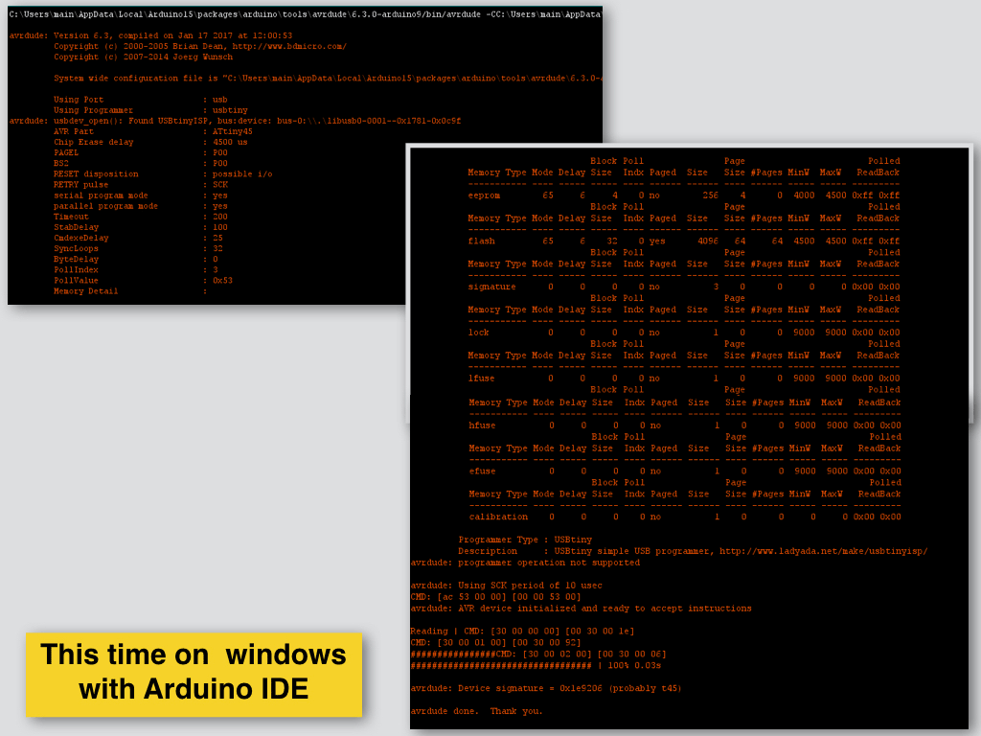Select the 'Using Port : usb' line

click(141, 100)
